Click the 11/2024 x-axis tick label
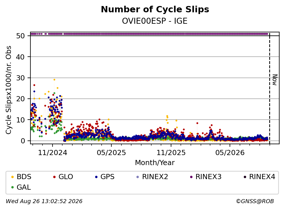 pyautogui.click(x=53, y=153)
